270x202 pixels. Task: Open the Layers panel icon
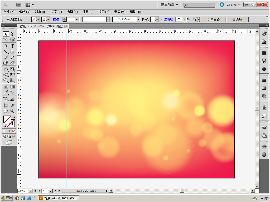(x=264, y=127)
